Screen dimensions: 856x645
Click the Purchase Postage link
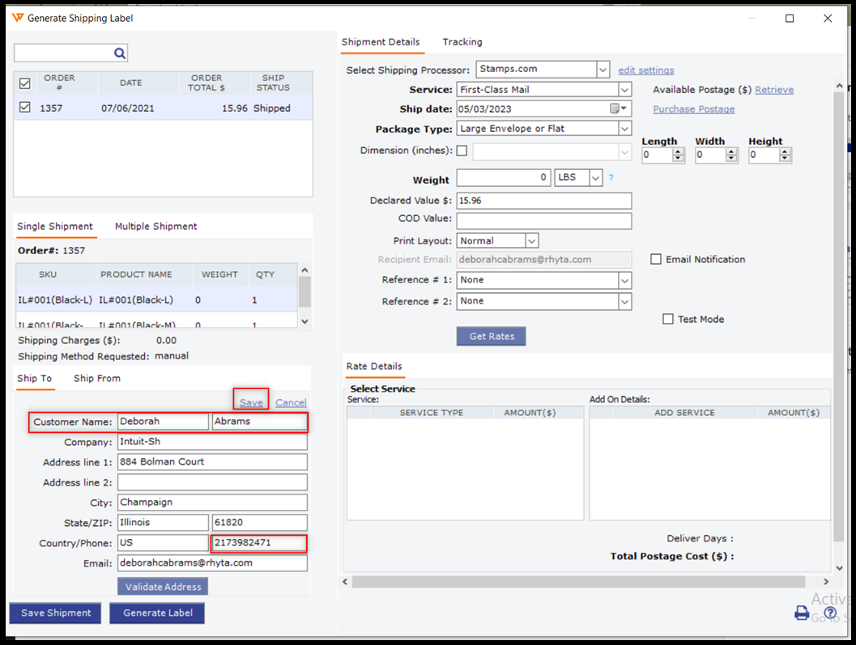[x=693, y=109]
